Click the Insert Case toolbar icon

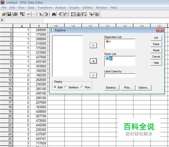(x=61, y=14)
